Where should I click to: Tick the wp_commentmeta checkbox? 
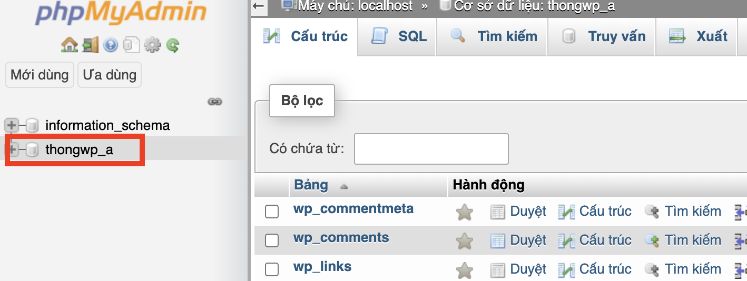(x=272, y=212)
